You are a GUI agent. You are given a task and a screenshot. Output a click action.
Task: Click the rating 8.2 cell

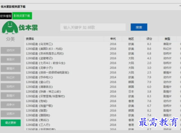(x=149, y=111)
